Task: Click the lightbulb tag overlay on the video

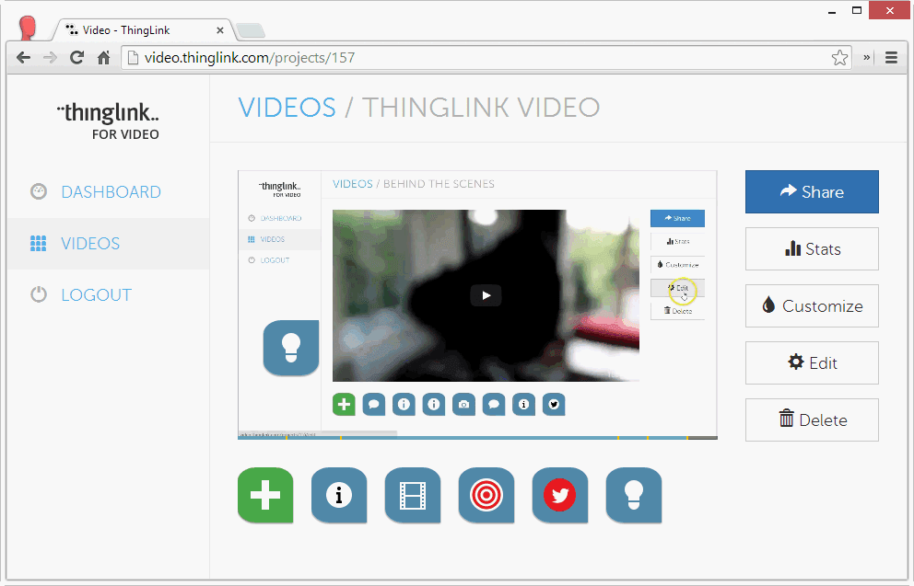Action: tap(291, 348)
